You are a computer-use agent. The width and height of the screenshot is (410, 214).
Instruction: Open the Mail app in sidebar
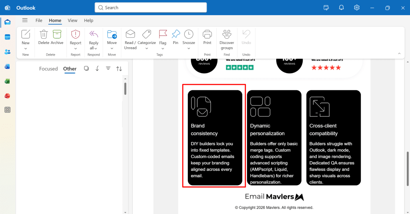7,22
